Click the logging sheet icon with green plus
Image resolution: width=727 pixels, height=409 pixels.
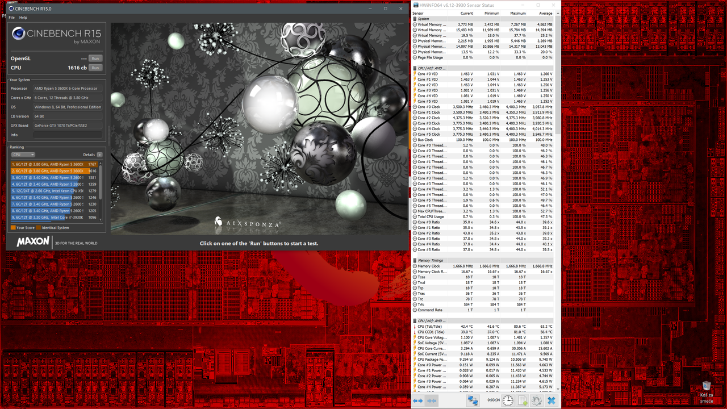pyautogui.click(x=523, y=400)
